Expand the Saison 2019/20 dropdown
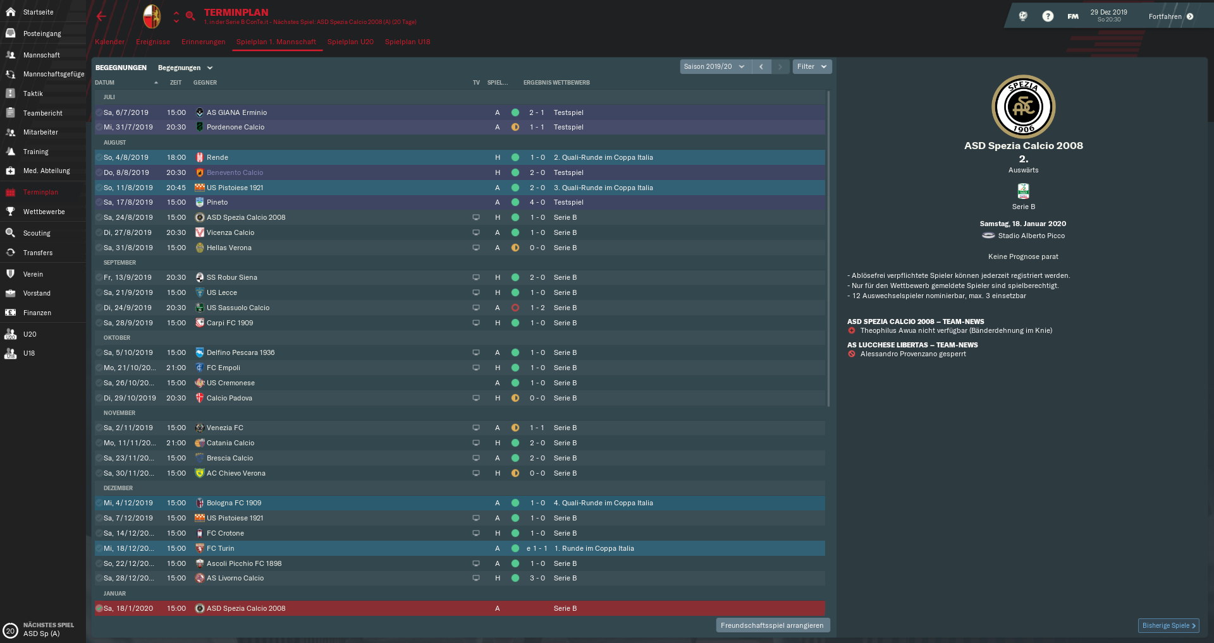 [715, 66]
